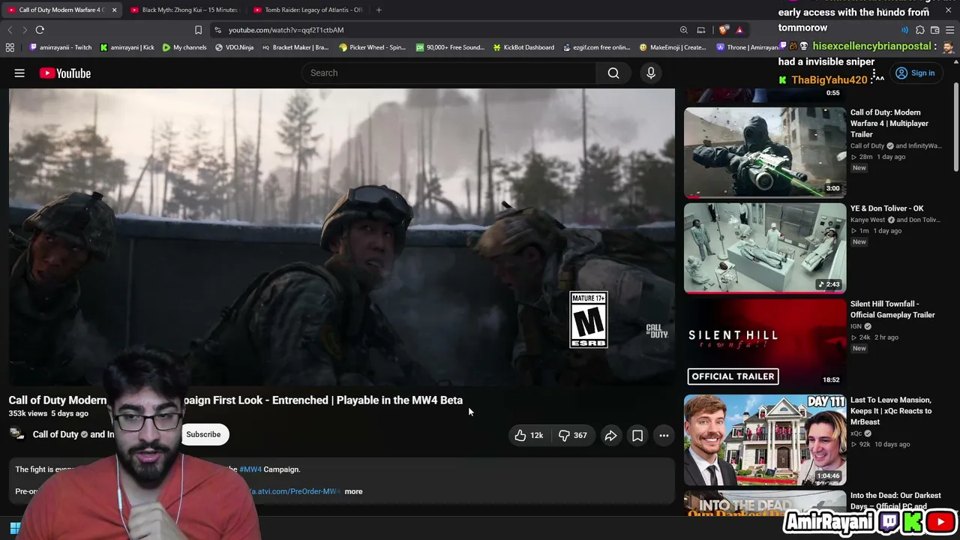The width and height of the screenshot is (960, 540).
Task: Open the #MW4 hashtag link
Action: click(x=250, y=469)
